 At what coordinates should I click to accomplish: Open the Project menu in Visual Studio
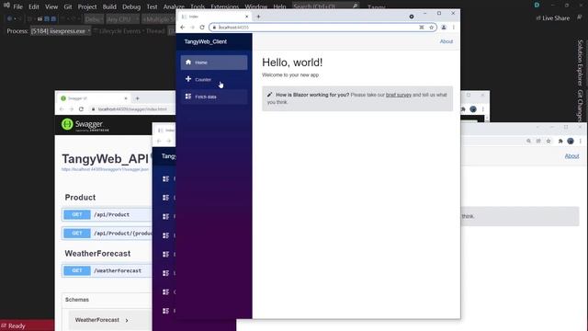coord(87,6)
